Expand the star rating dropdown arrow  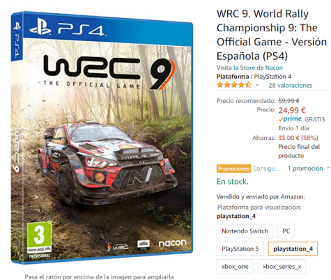point(257,85)
